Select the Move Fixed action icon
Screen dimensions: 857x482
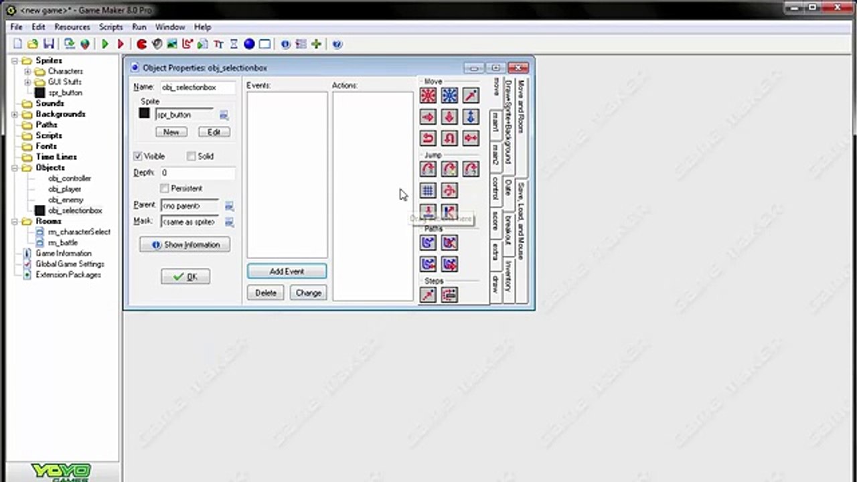[428, 96]
